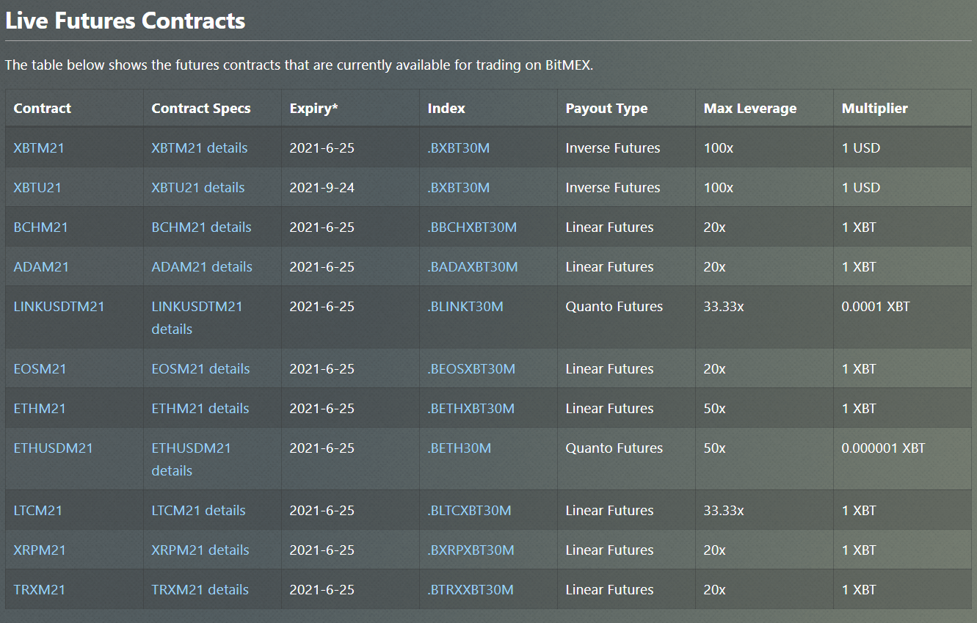Image resolution: width=977 pixels, height=623 pixels.
Task: Open the .BADAXBT30M index link
Action: pos(472,267)
